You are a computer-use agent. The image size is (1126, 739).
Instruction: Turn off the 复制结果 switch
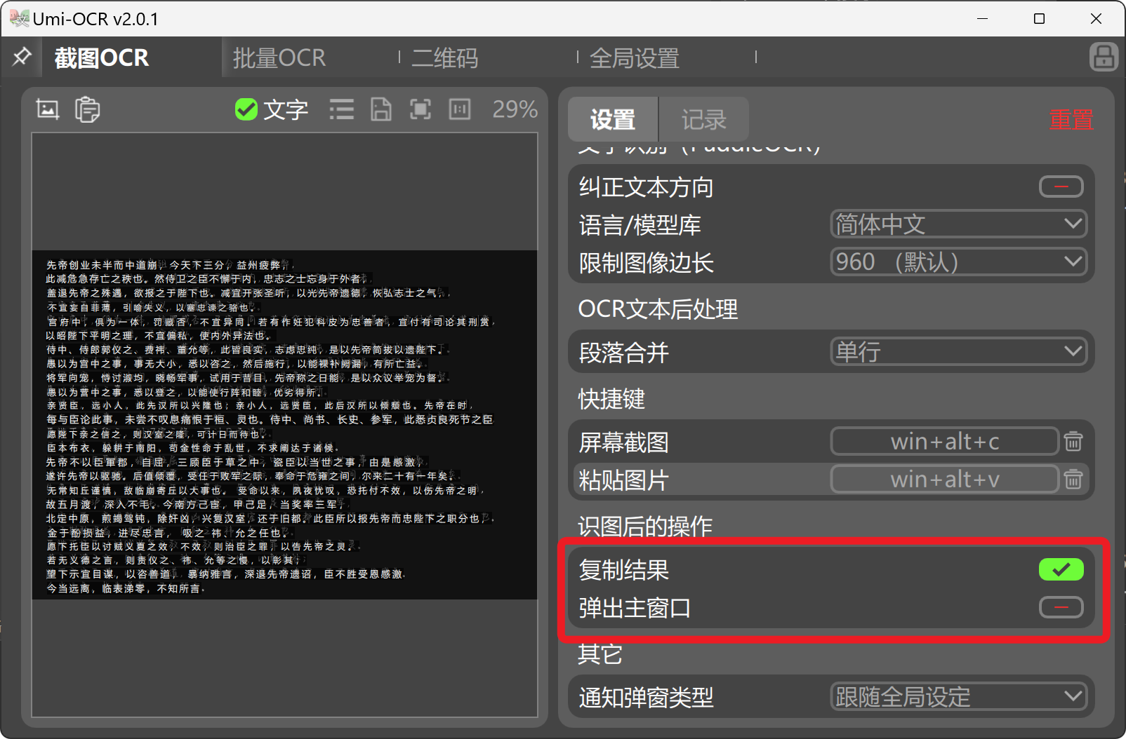click(x=1061, y=569)
